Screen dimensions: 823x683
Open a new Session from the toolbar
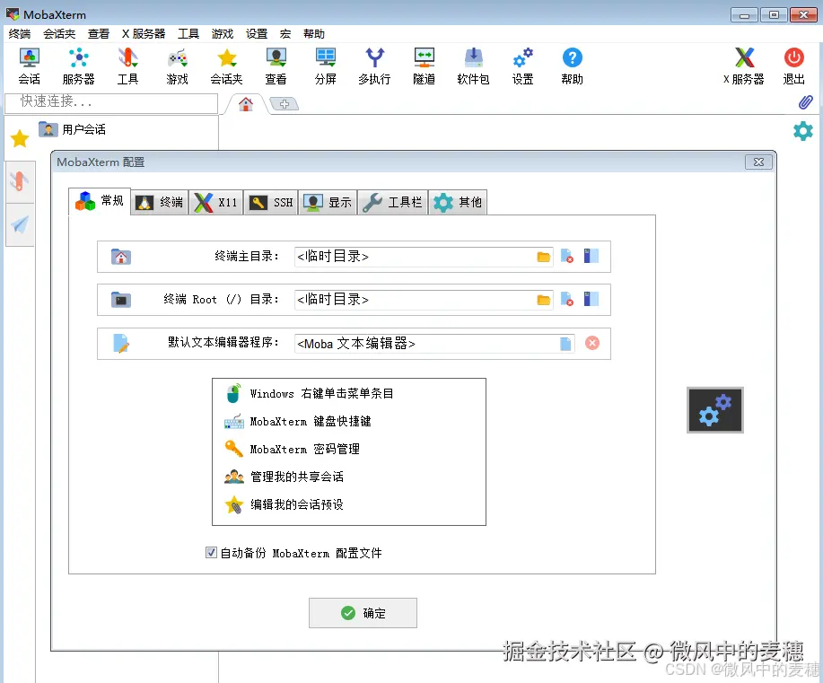pyautogui.click(x=29, y=63)
